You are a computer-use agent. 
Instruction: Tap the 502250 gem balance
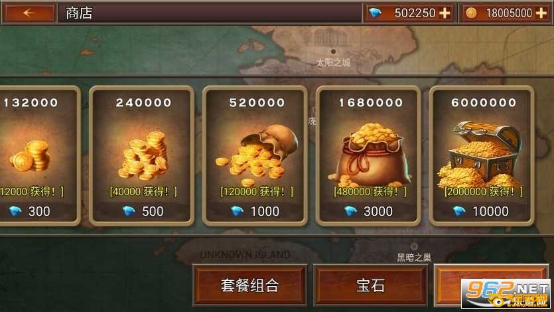[x=415, y=13]
